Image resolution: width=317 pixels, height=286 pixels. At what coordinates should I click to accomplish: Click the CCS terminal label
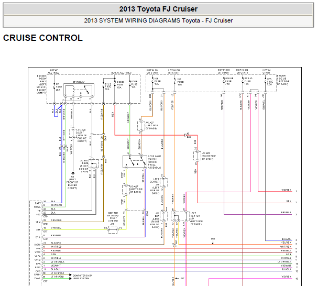coord(38,271)
